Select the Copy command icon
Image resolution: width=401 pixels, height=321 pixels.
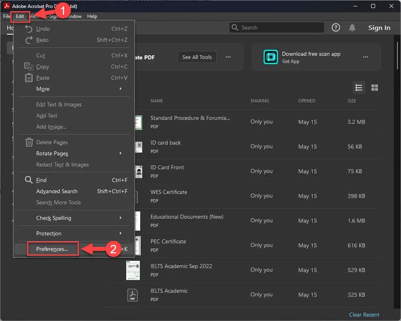(x=29, y=67)
